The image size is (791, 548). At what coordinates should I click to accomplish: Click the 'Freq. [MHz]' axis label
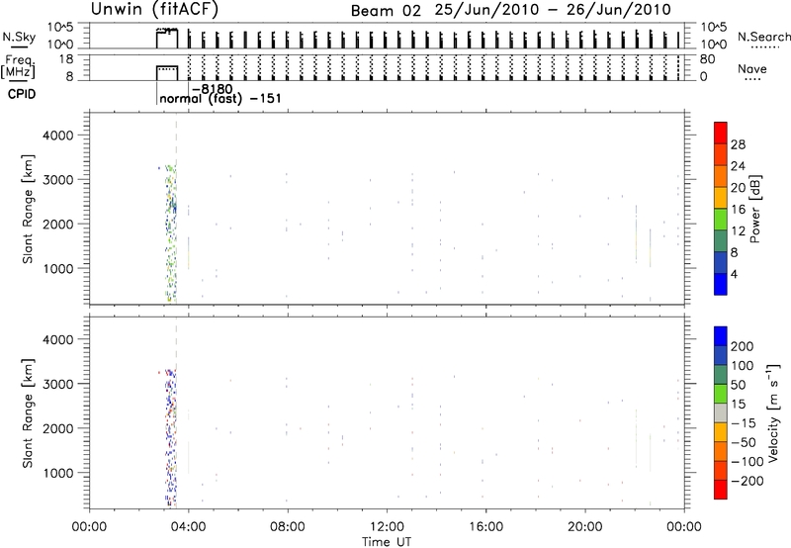coord(18,67)
